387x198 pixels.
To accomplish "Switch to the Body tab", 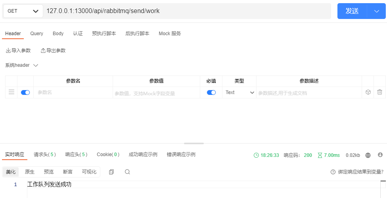I will [x=58, y=34].
